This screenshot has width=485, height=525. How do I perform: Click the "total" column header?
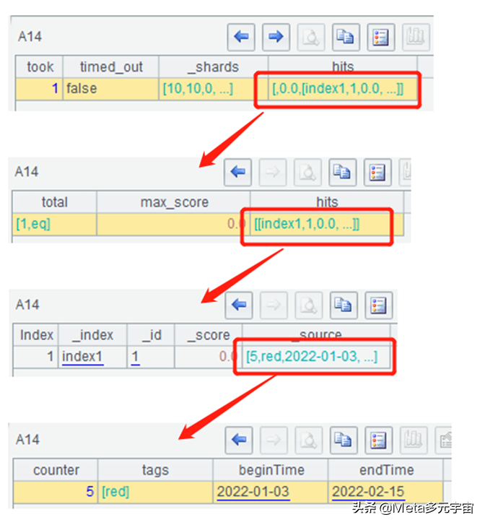point(55,202)
